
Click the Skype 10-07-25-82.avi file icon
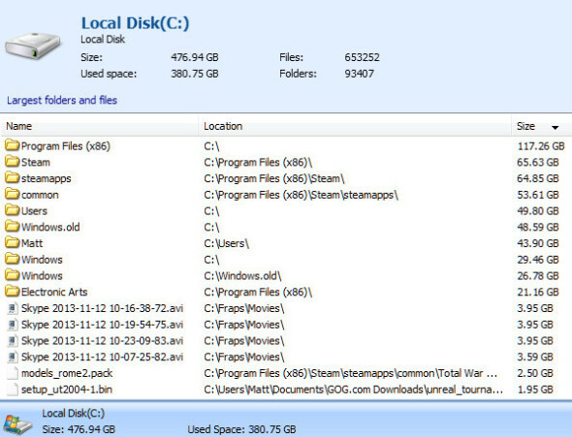pyautogui.click(x=13, y=357)
